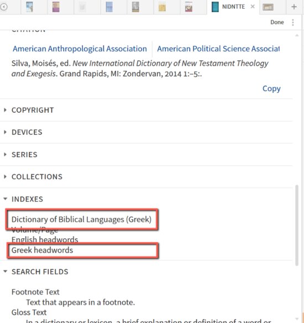
Task: Click the Copy citation link
Action: [x=271, y=88]
